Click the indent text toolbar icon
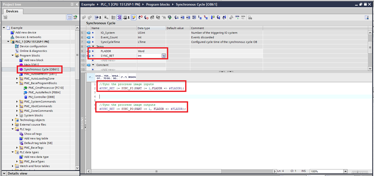374x176 pixels. 182,18
